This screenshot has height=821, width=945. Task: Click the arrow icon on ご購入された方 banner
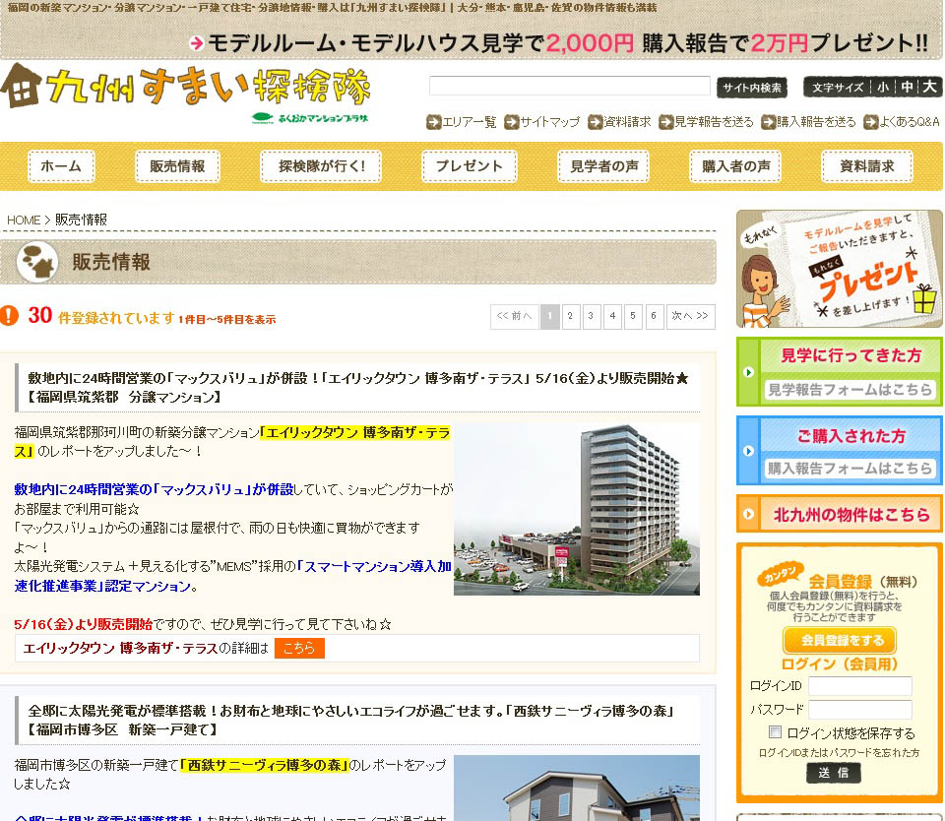tap(748, 451)
